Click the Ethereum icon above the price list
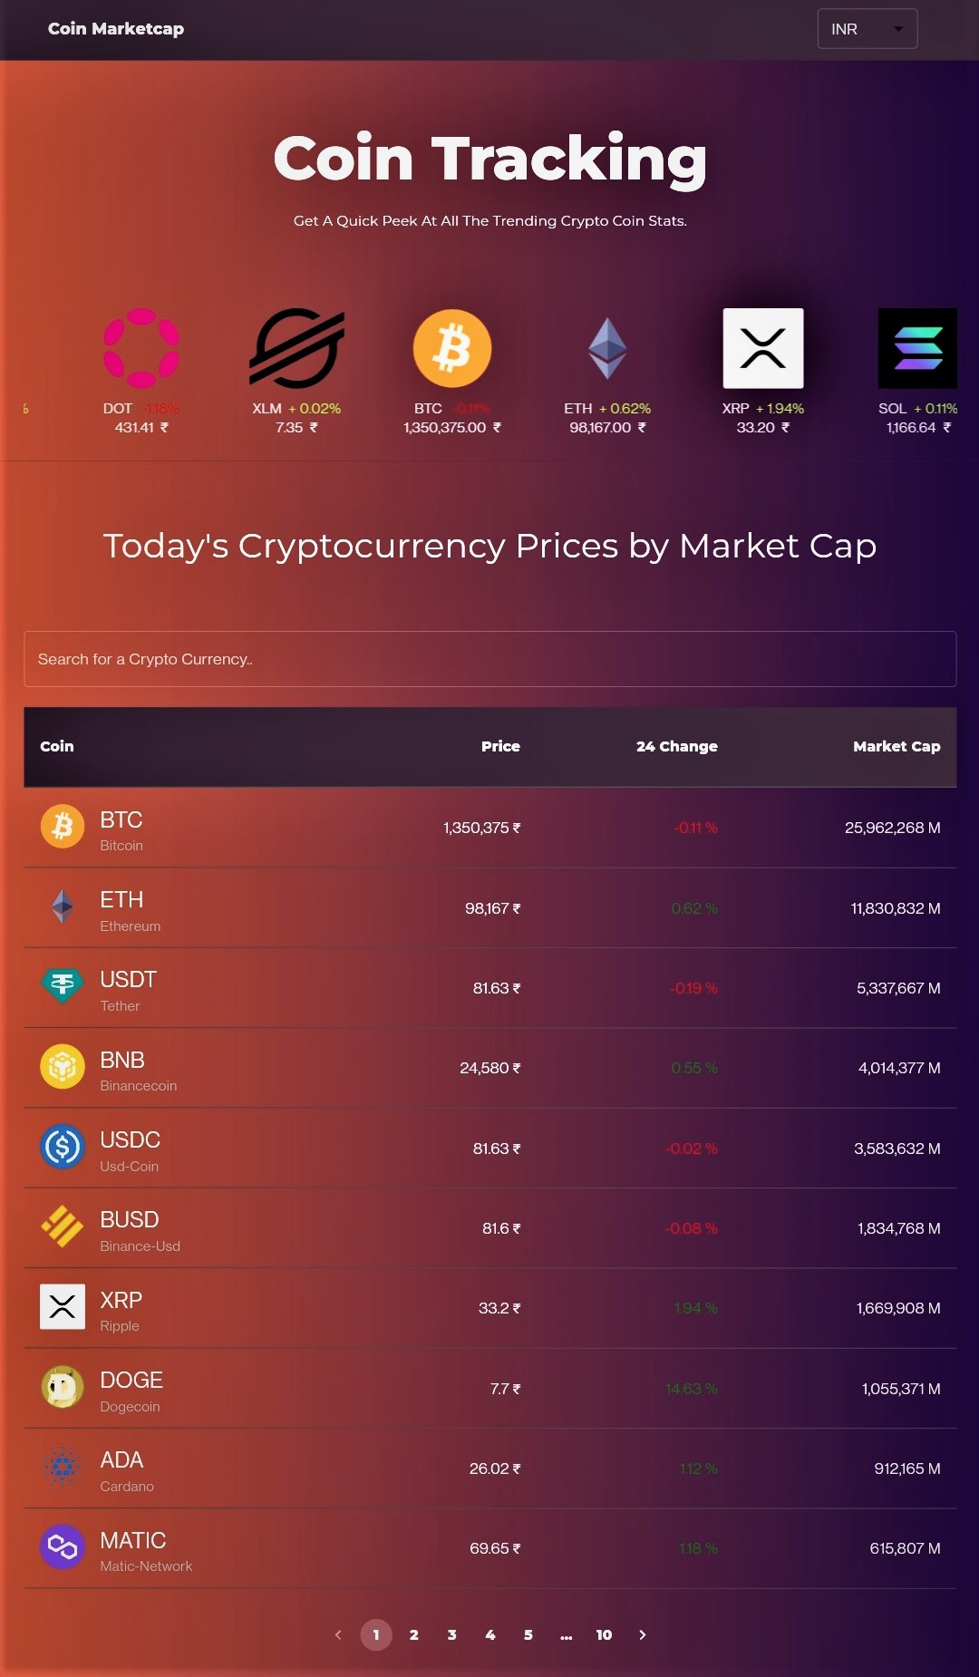The height and width of the screenshot is (1677, 979). [x=607, y=347]
